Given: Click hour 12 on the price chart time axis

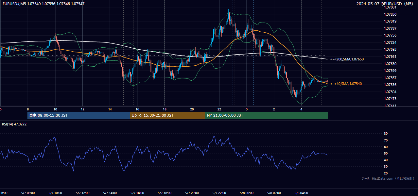Looking at the screenshot, I should [83, 109].
